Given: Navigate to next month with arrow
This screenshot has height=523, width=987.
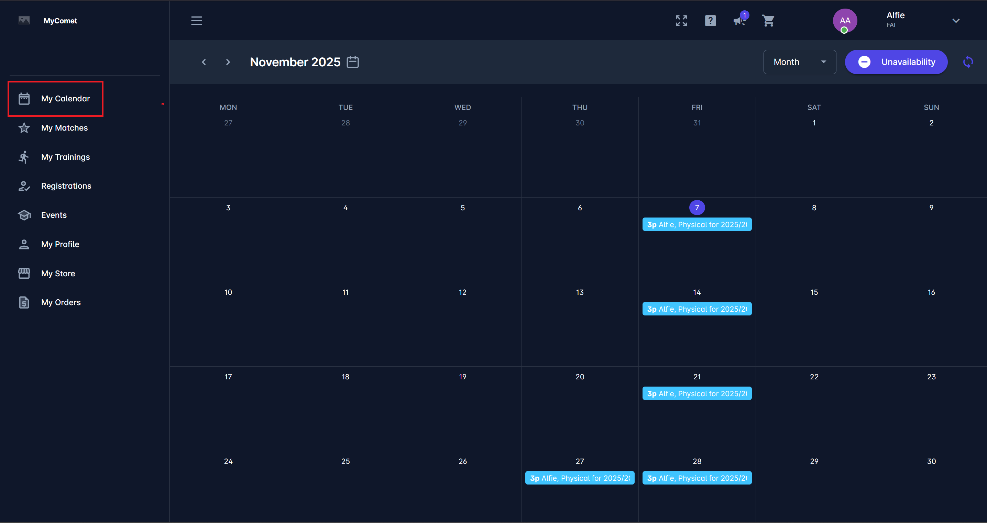Looking at the screenshot, I should [x=228, y=62].
